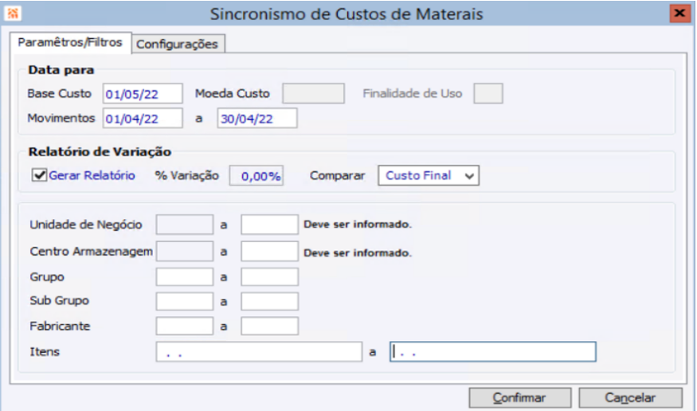Focus the Base Custo date field
The image size is (697, 411).
143,94
